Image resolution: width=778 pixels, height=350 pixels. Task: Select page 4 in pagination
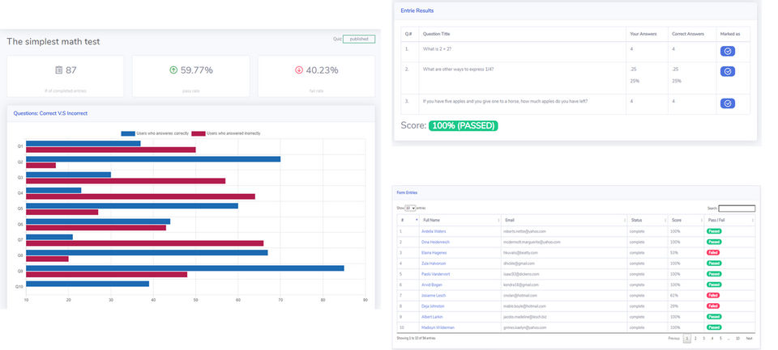[712, 339]
